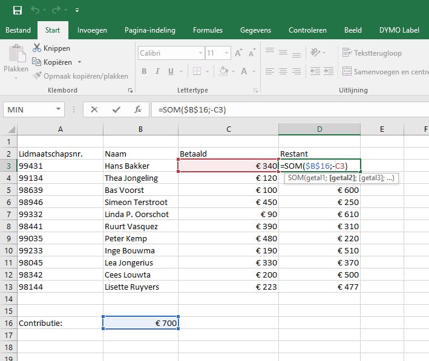This screenshot has width=429, height=361.
Task: Open the Name Box dropdown arrow
Action: coord(59,109)
